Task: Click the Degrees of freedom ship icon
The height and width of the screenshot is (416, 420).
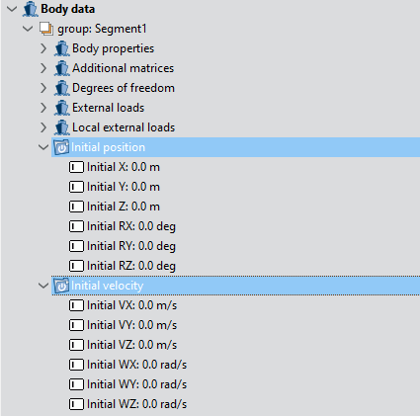Action: (61, 88)
